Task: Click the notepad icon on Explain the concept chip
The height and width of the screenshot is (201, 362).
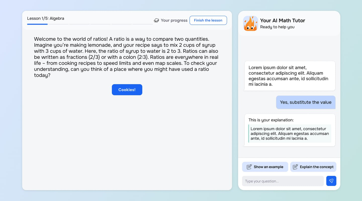Action: click(x=295, y=167)
